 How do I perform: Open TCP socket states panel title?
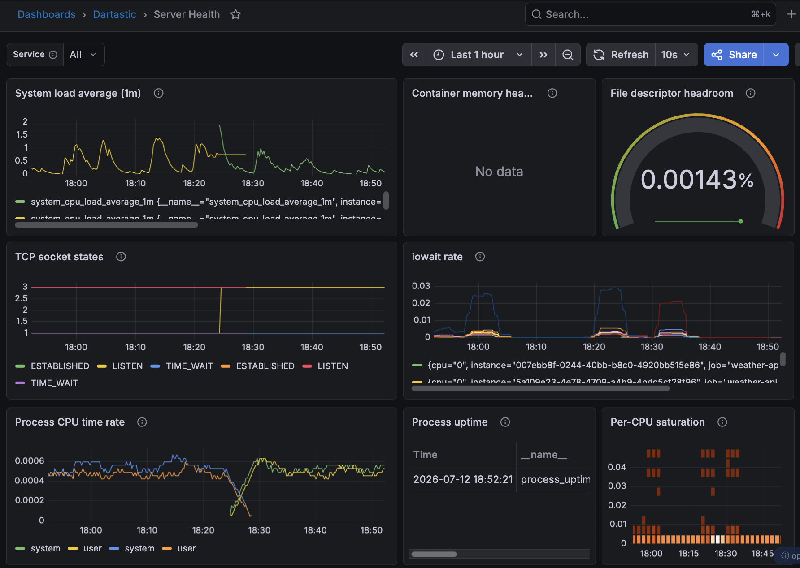pos(59,257)
